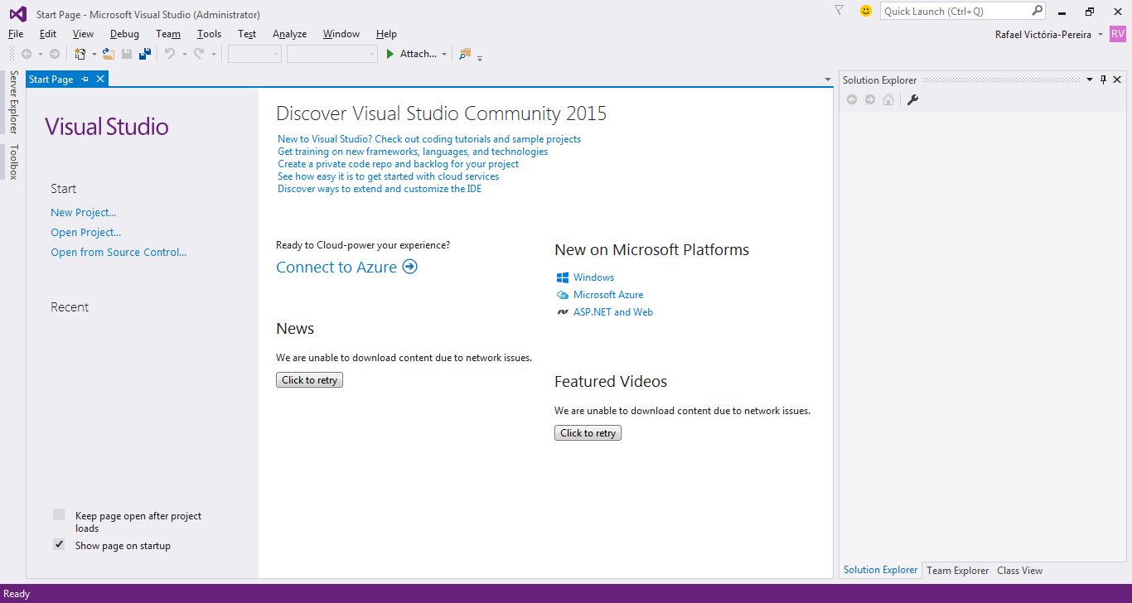Click the New Project... link
Viewport: 1132px width, 603px height.
(83, 213)
